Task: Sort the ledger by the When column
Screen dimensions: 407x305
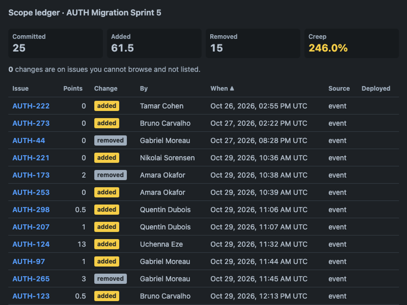Action: [222, 88]
